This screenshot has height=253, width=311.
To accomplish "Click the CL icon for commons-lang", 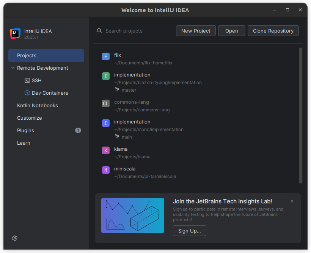I will coord(106,104).
